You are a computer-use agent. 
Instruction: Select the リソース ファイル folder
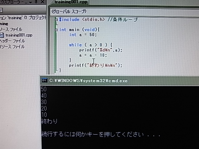pos(12,47)
